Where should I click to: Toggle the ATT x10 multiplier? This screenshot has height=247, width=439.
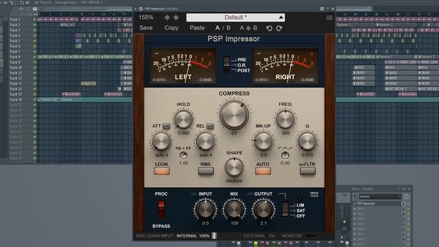point(166,126)
